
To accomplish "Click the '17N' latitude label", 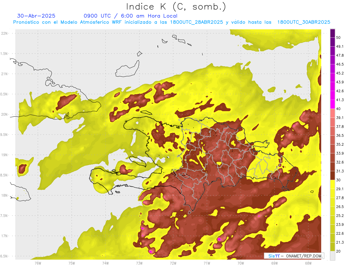I will [4, 236].
